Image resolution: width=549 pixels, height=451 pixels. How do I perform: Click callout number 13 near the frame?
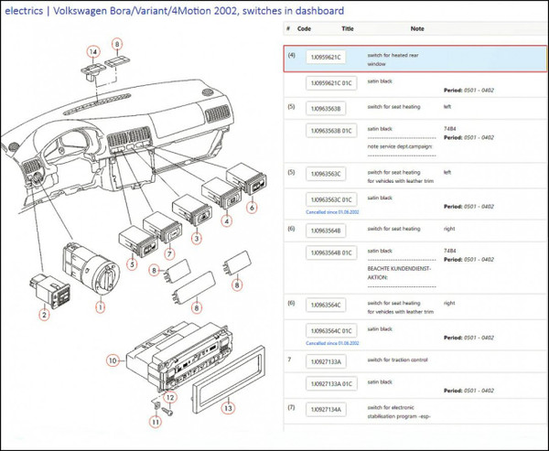click(x=229, y=408)
